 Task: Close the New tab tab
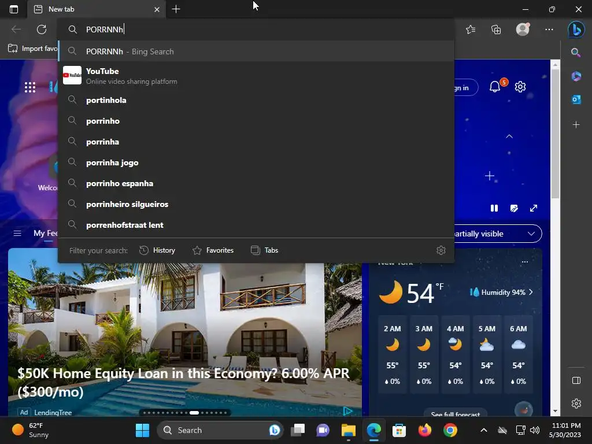pos(157,9)
